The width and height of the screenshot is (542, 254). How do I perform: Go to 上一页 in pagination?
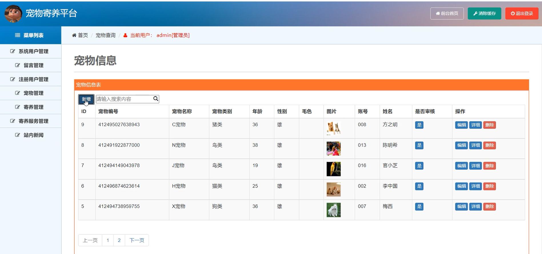[90, 240]
